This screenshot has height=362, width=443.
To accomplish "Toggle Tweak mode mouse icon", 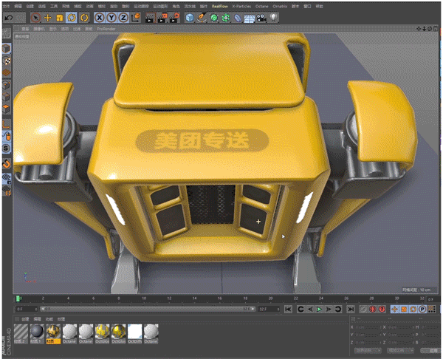I will [7, 136].
